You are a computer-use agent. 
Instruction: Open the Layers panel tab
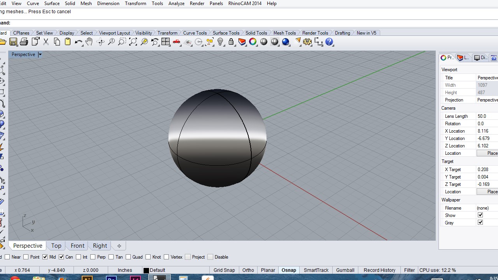point(463,58)
